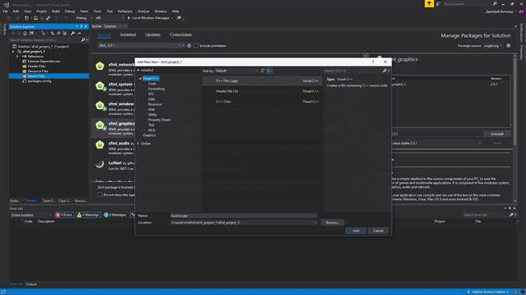The image size is (526, 295).
Task: Select Test category in dialog tree
Action: (151, 125)
